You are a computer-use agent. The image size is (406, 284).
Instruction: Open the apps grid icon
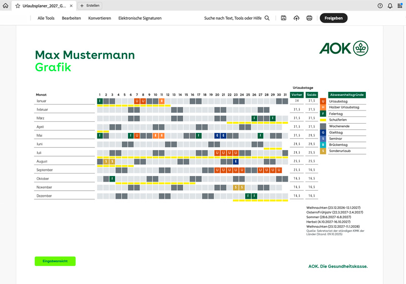pyautogui.click(x=400, y=6)
